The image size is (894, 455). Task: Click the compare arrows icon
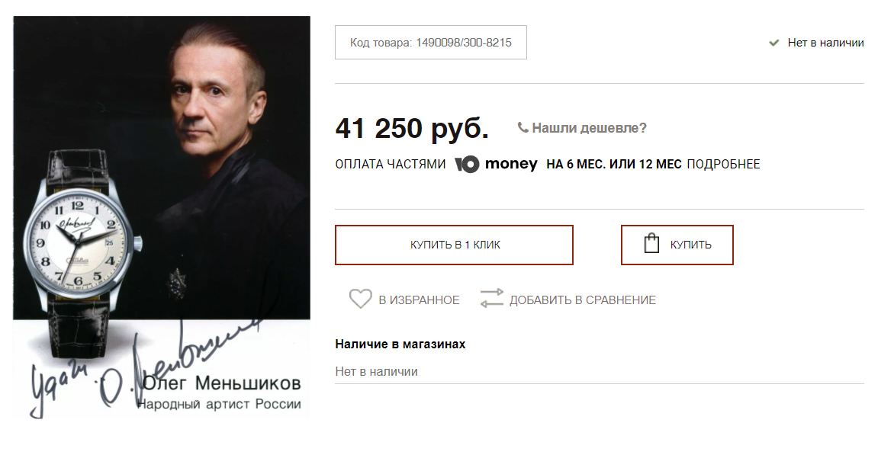[x=491, y=299]
